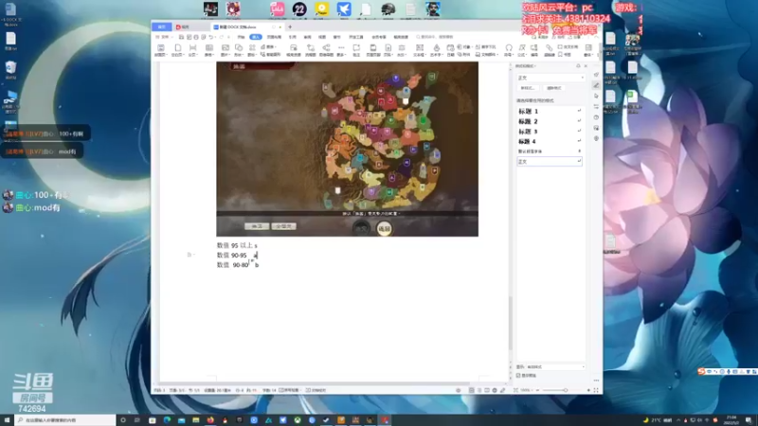Click the zoom in plus icon
758x426 pixels.
[x=588, y=390]
